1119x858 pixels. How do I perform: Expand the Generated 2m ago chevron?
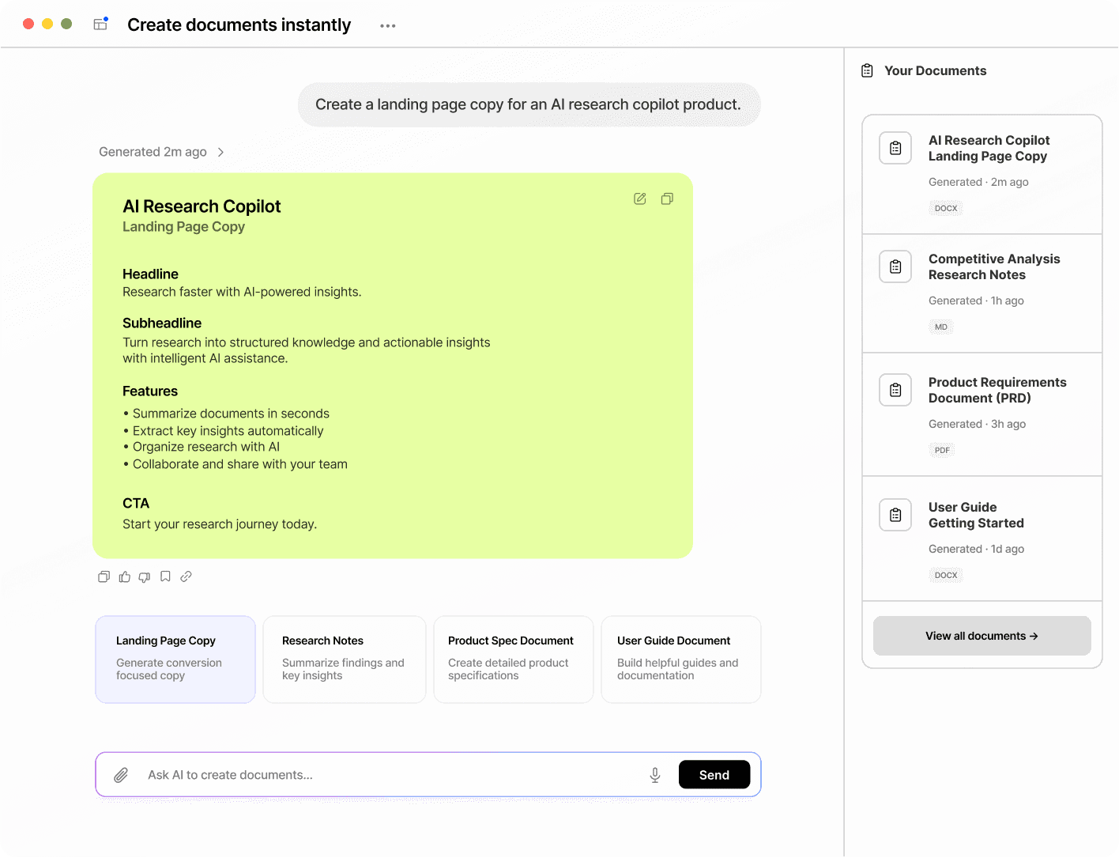click(x=220, y=152)
